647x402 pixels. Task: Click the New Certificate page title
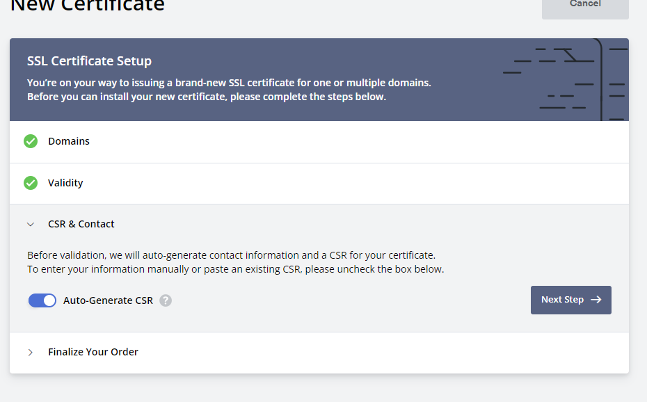[x=88, y=6]
